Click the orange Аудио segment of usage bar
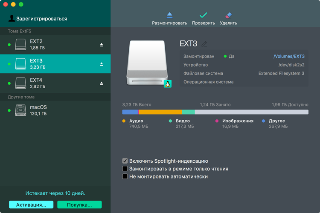The width and height of the screenshot is (320, 213). [x=160, y=112]
